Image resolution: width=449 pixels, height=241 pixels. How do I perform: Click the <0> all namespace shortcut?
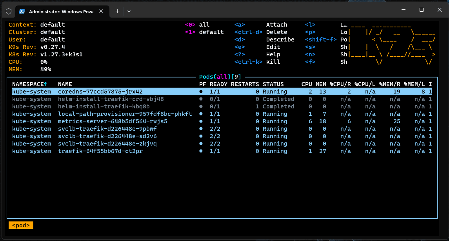pos(197,25)
